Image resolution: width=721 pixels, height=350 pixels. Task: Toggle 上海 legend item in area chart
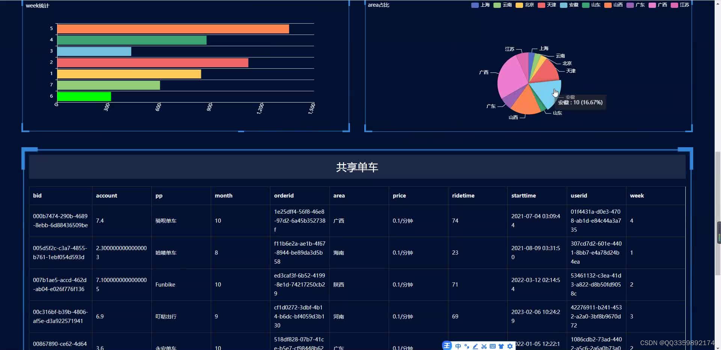(480, 5)
